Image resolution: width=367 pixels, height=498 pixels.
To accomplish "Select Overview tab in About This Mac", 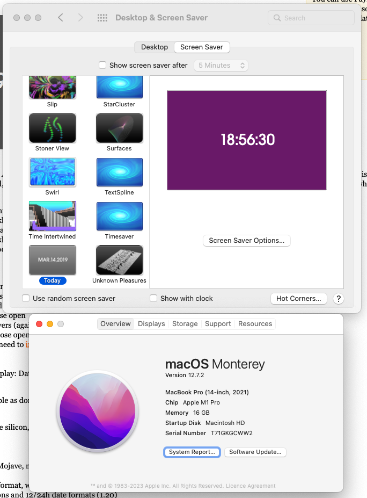I will (115, 323).
